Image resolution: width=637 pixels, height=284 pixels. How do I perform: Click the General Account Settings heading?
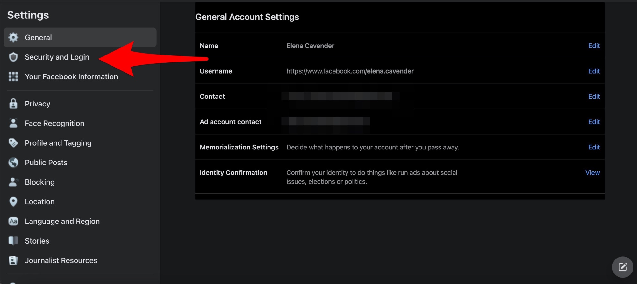(x=247, y=17)
